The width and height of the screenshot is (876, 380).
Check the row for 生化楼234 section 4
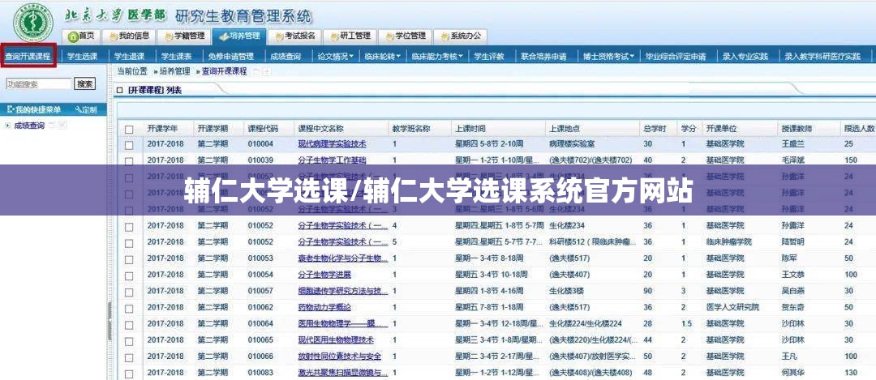[x=129, y=227]
